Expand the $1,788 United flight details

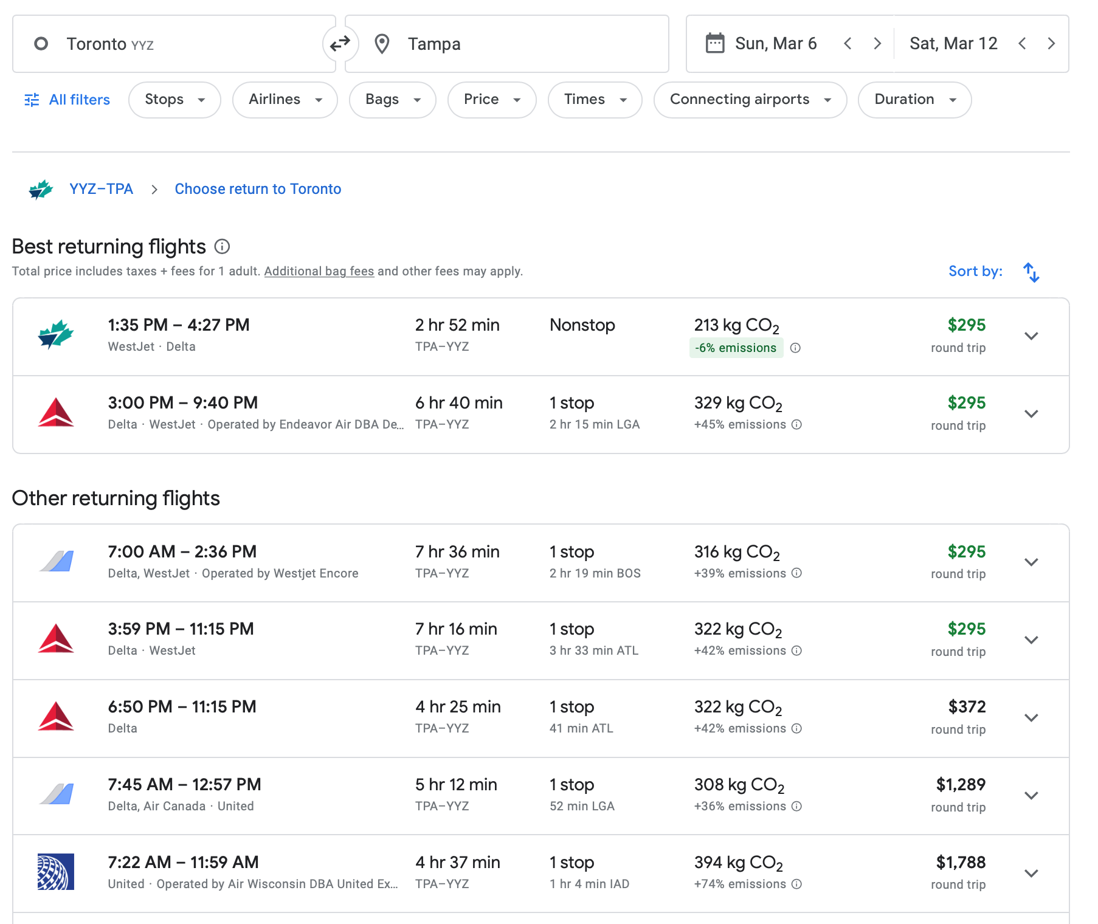pos(1031,874)
